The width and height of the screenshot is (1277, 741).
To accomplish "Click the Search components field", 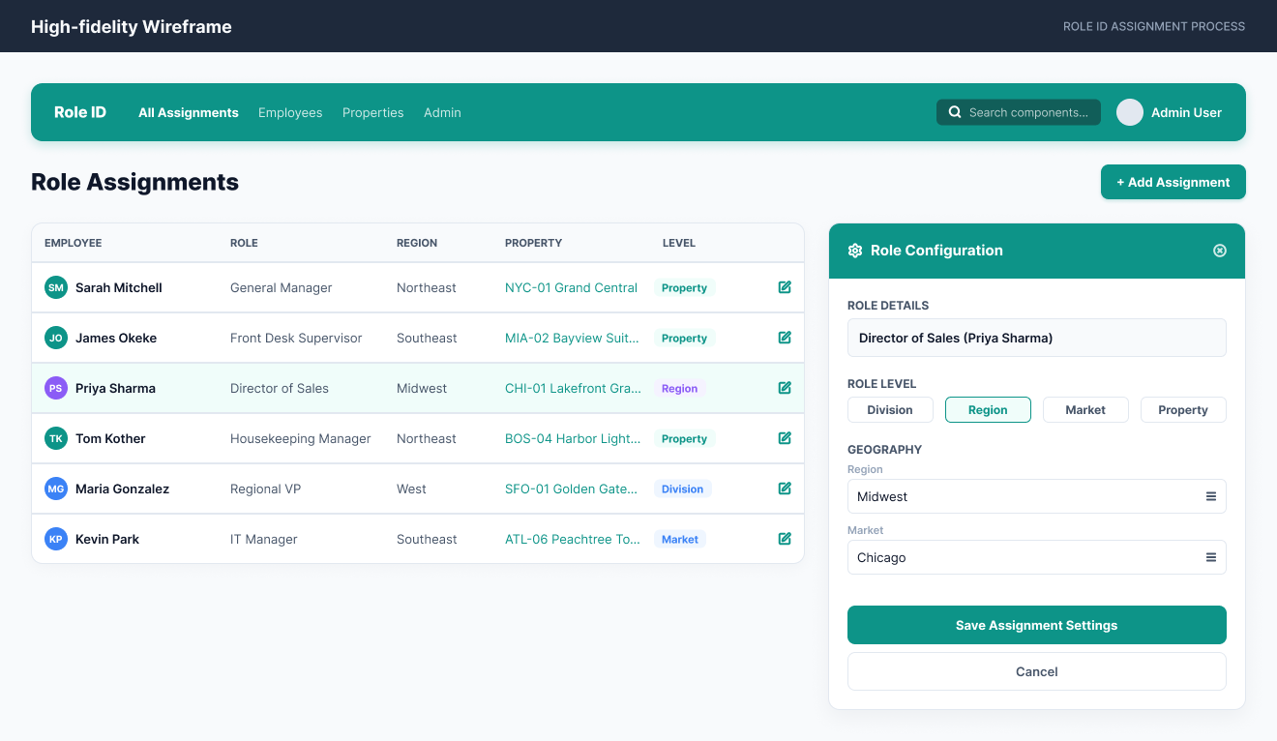I will 1019,112.
